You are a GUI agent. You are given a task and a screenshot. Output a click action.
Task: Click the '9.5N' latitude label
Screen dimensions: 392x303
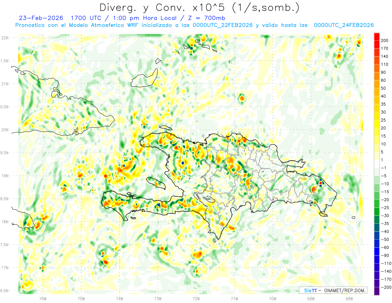(5, 153)
